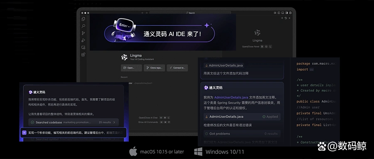Click the Lingma logo on welcome page
This screenshot has width=374, height=159.
tap(124, 57)
